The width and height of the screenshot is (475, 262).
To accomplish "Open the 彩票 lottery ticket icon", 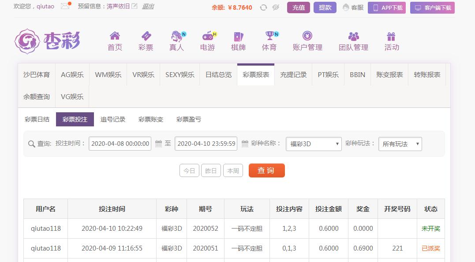I will [146, 36].
